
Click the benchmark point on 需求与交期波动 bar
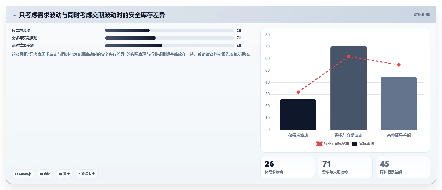[x=348, y=57]
